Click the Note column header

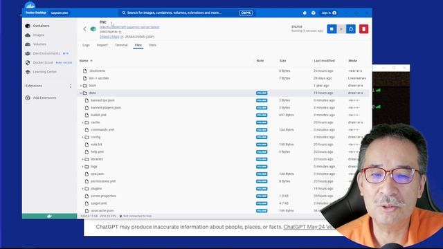[x=260, y=61]
